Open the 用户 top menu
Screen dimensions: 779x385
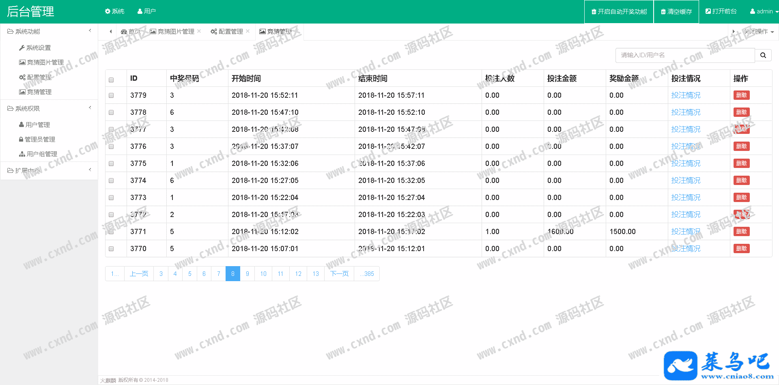(x=146, y=11)
